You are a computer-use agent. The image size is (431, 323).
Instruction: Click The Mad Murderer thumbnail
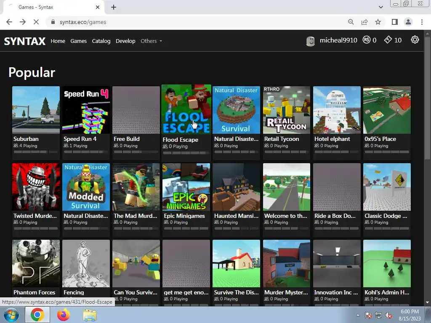click(136, 187)
